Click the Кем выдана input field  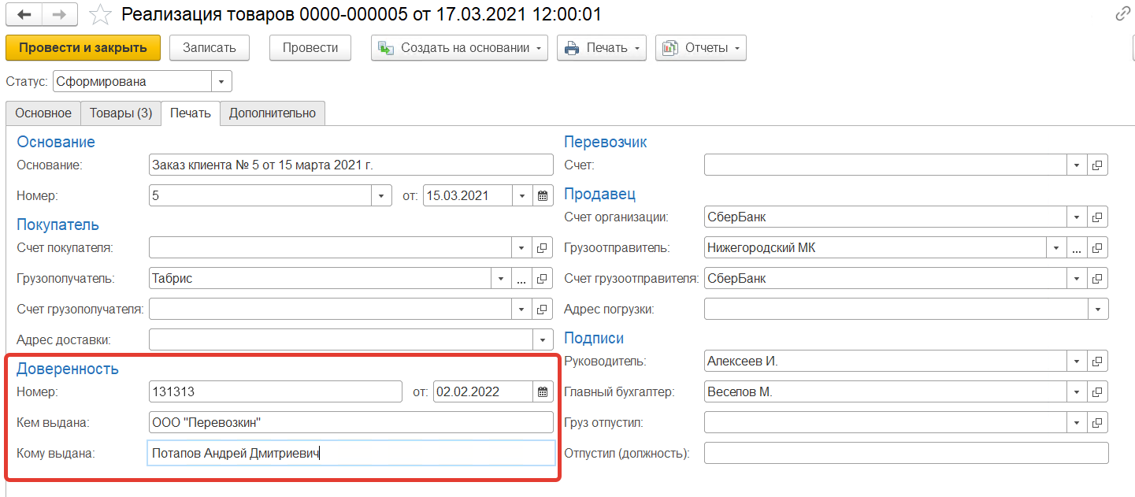click(351, 423)
